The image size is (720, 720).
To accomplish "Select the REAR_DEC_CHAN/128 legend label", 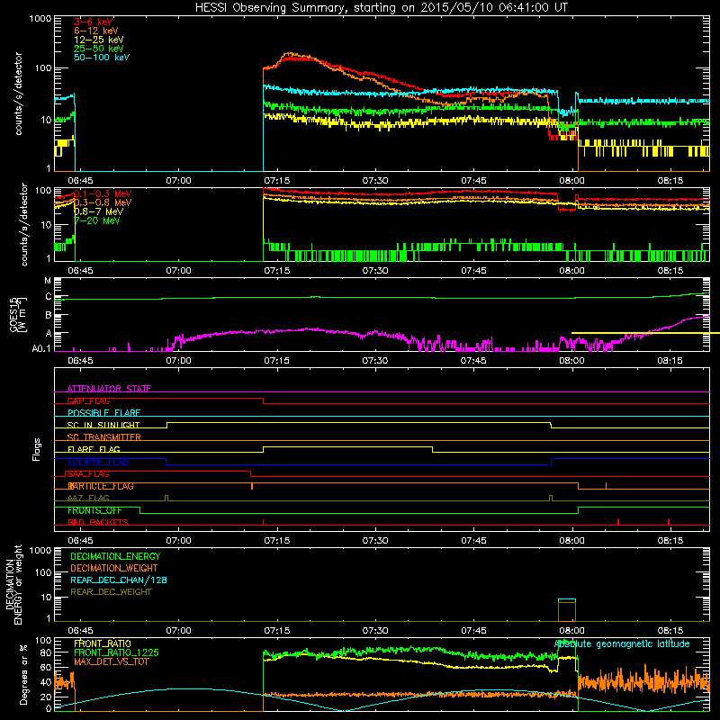I will pyautogui.click(x=119, y=580).
